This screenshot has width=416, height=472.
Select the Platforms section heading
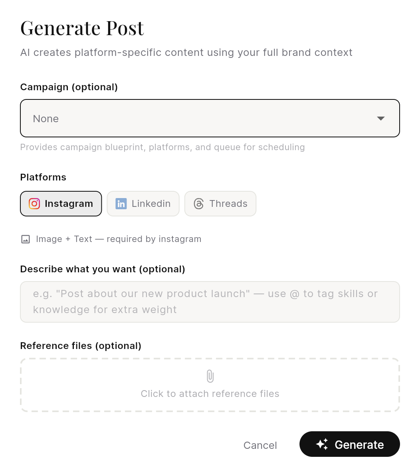(43, 177)
